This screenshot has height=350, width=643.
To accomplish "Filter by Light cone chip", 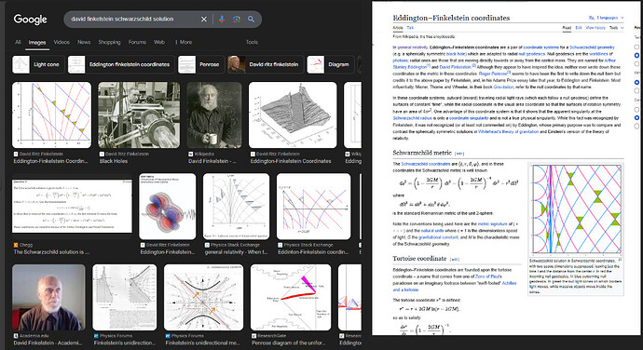I will [38, 64].
